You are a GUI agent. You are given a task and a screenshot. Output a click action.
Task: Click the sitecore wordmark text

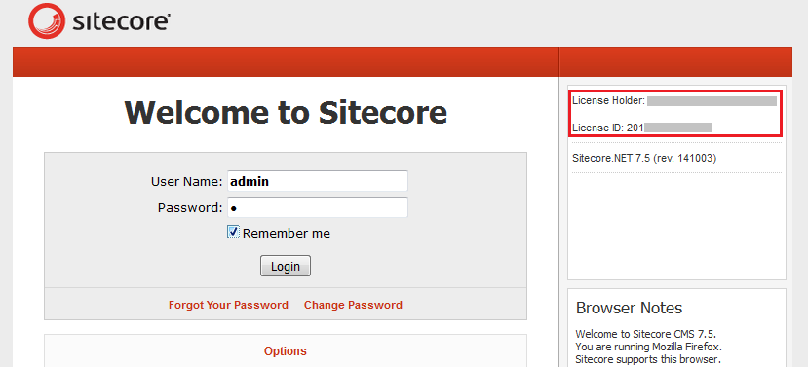pyautogui.click(x=121, y=21)
